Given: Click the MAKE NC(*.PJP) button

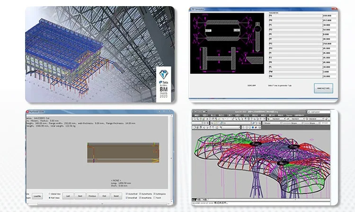Looking at the screenshot, I should click(324, 88).
